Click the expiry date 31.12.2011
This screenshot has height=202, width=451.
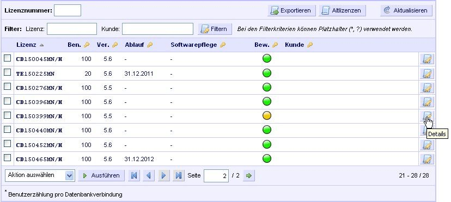(x=139, y=74)
